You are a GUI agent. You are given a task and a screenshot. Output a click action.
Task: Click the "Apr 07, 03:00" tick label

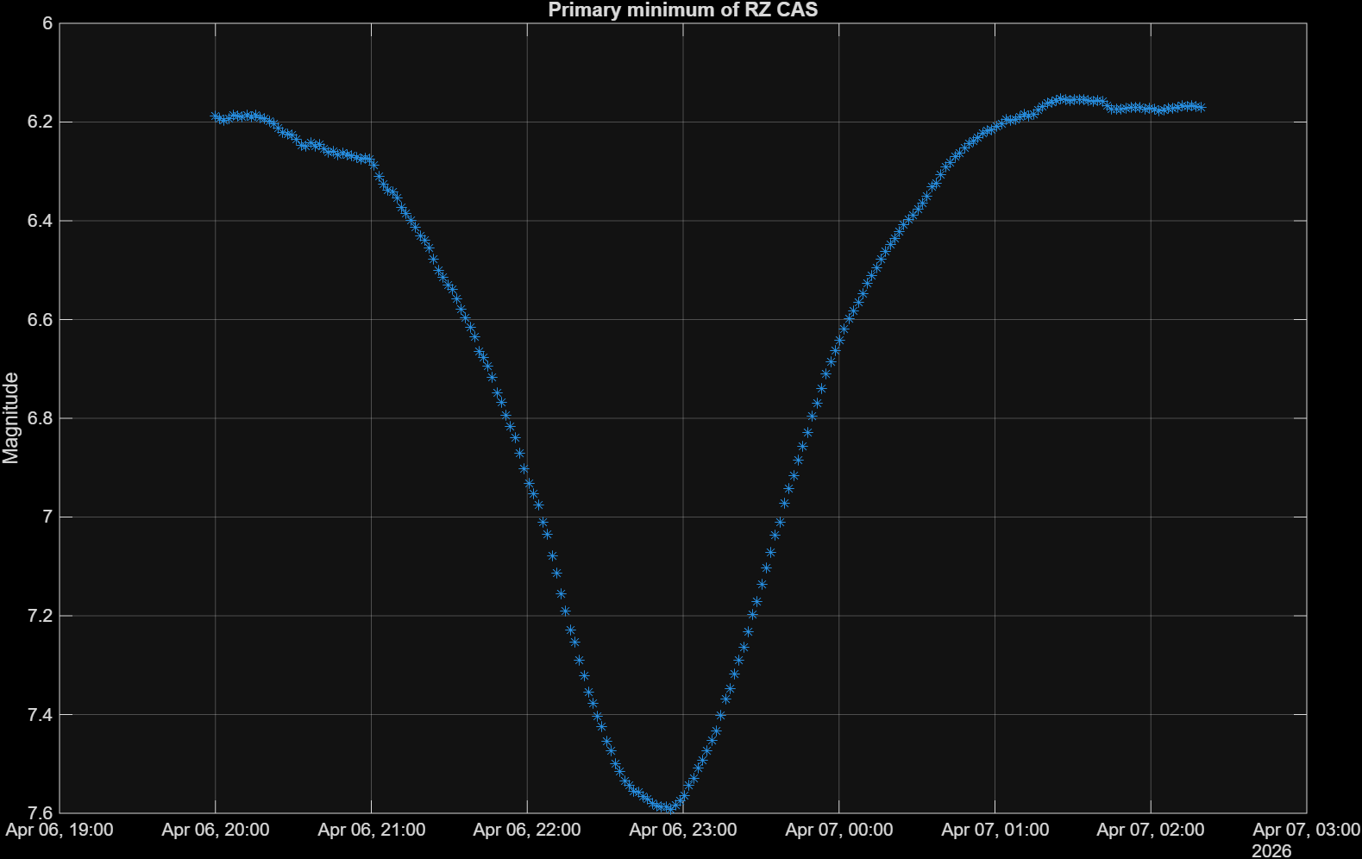coord(1306,830)
